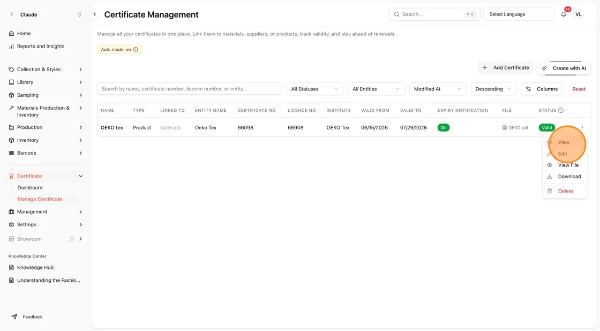Click the certificate number 66098
This screenshot has width=600, height=331.
point(245,127)
